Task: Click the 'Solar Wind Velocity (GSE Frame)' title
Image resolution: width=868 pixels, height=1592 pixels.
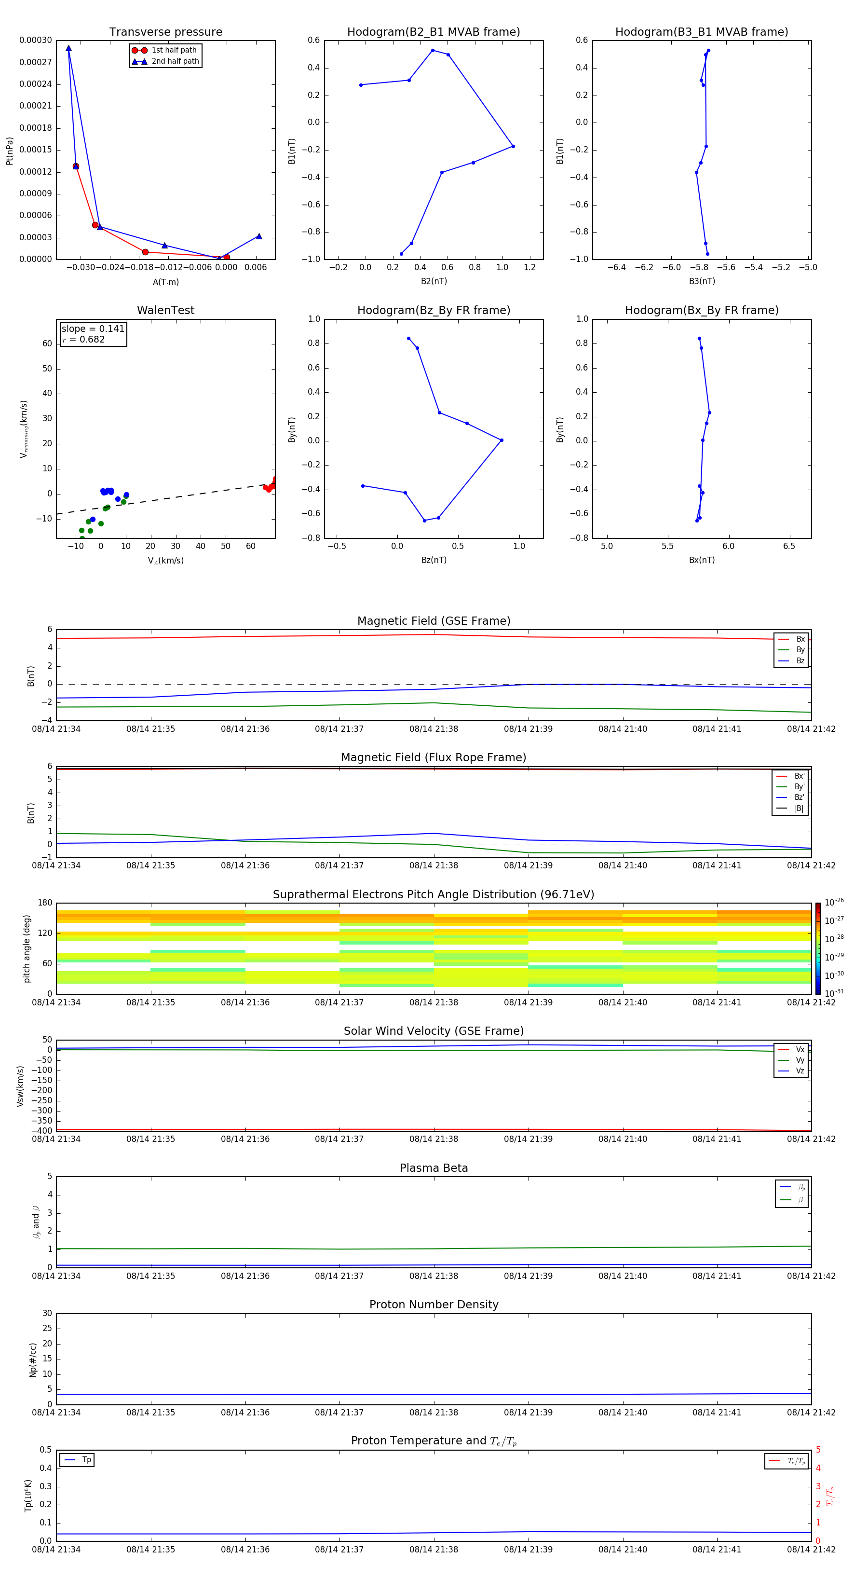Action: pyautogui.click(x=434, y=1031)
